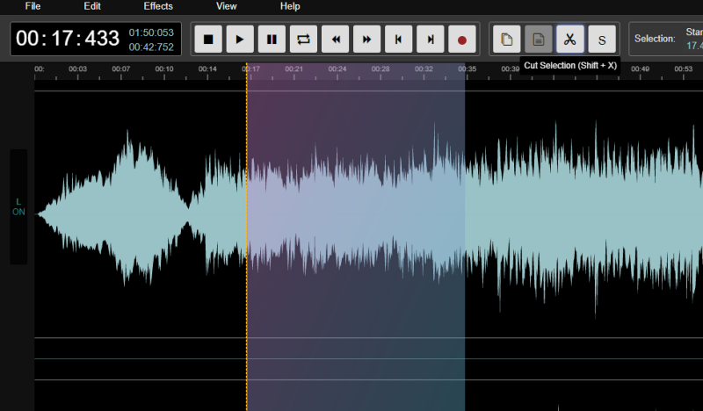Open the View menu
703x411 pixels.
226,6
